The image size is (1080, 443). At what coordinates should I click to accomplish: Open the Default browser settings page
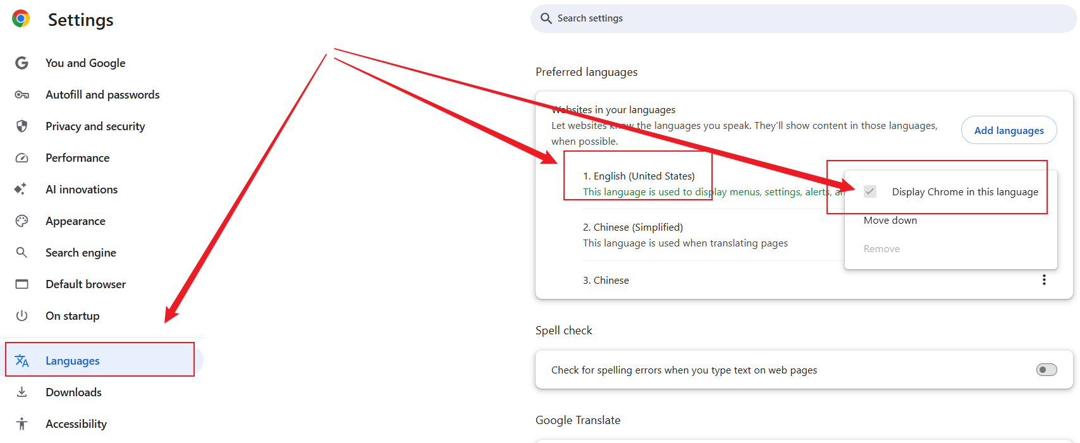85,284
